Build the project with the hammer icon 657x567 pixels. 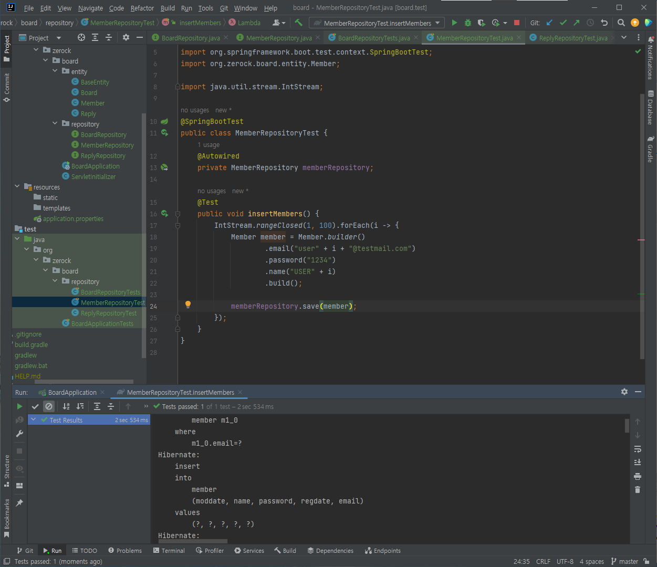(299, 23)
